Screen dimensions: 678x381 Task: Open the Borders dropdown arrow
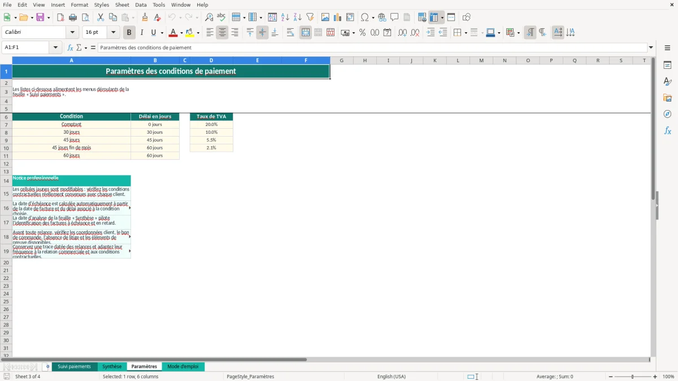[x=465, y=33]
